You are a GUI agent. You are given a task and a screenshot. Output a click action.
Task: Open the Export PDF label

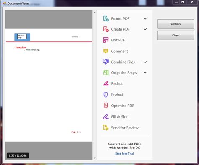tap(120, 19)
